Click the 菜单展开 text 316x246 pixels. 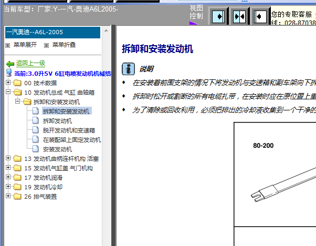coord(25,45)
